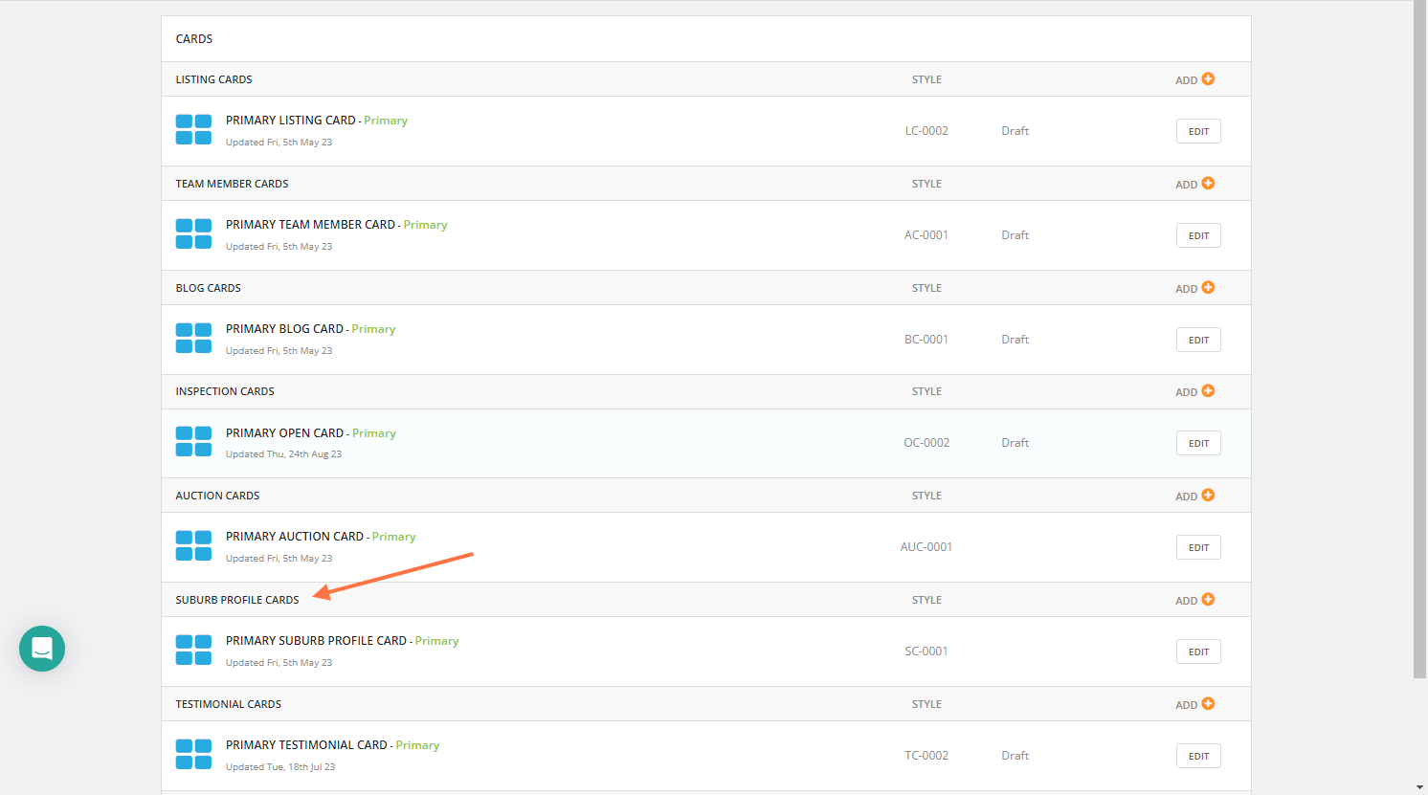
Task: Click the SC-0001 style code
Action: coord(926,651)
